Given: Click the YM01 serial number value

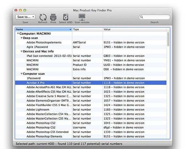Looking at the screenshot, I should pos(124,60).
